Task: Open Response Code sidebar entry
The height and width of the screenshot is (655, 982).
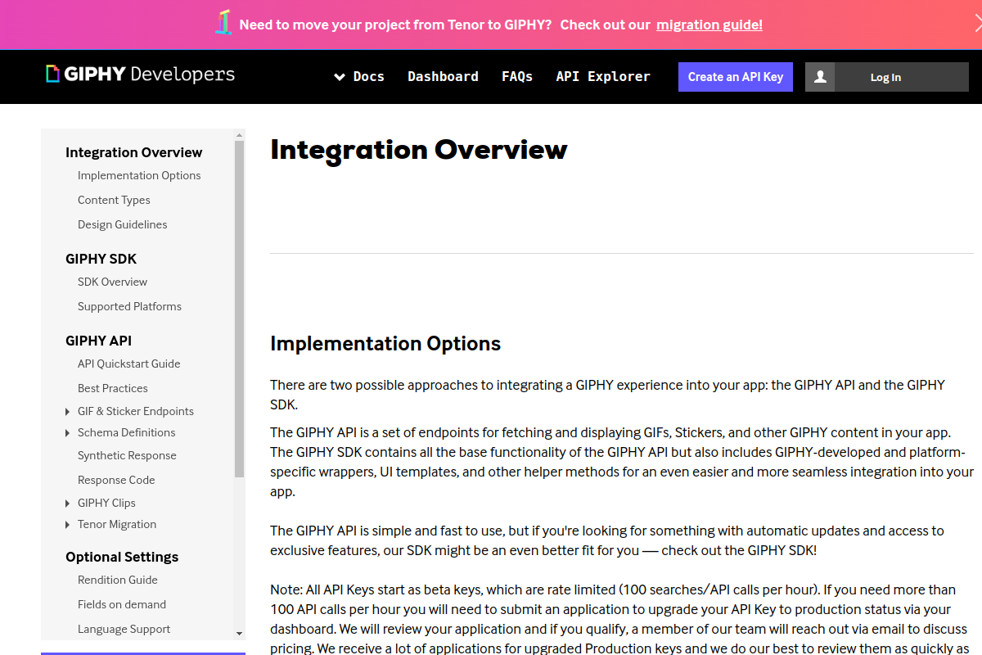Action: [x=116, y=480]
